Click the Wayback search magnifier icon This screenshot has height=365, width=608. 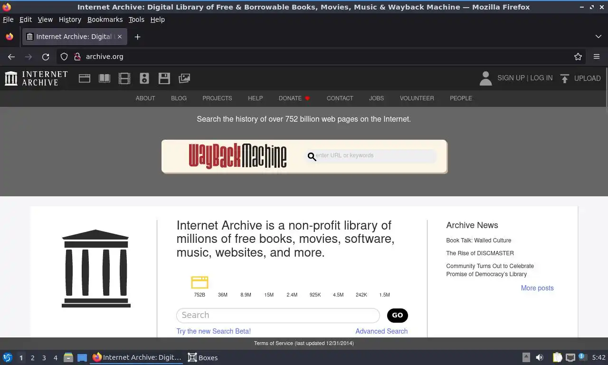point(312,156)
